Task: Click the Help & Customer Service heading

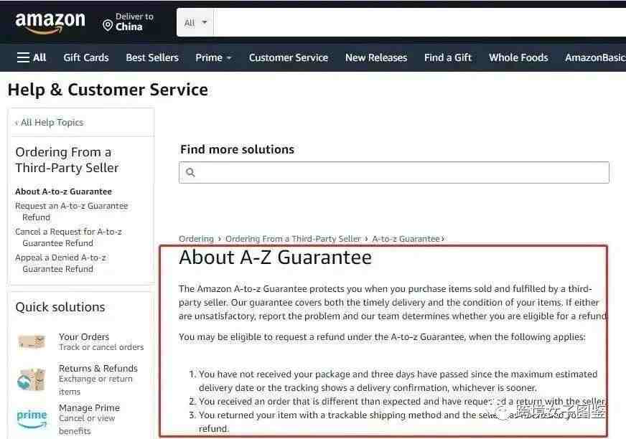Action: pyautogui.click(x=108, y=90)
